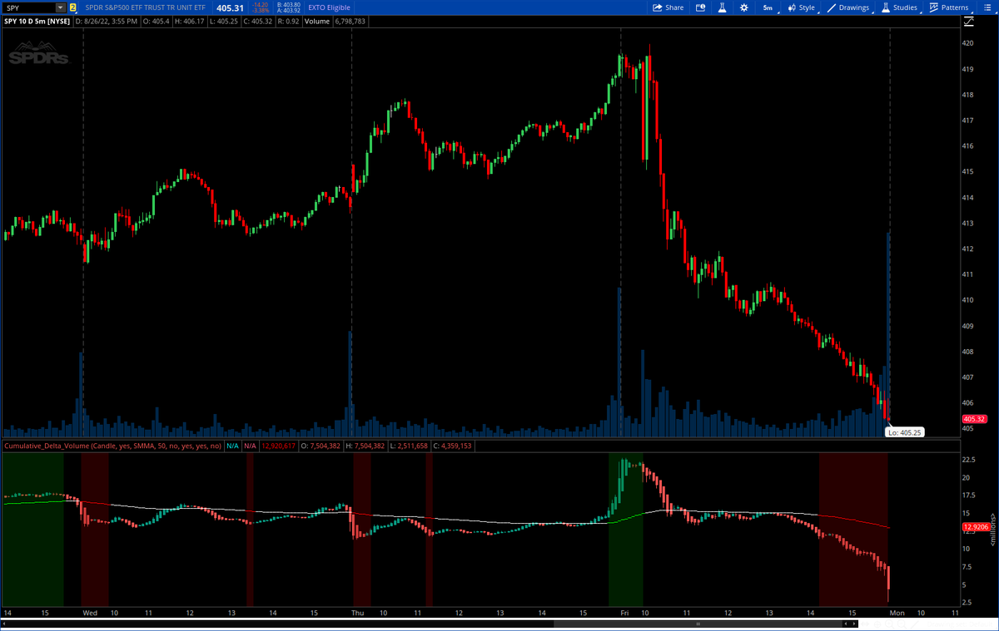The width and height of the screenshot is (999, 631).
Task: Open the Style menu
Action: click(802, 7)
